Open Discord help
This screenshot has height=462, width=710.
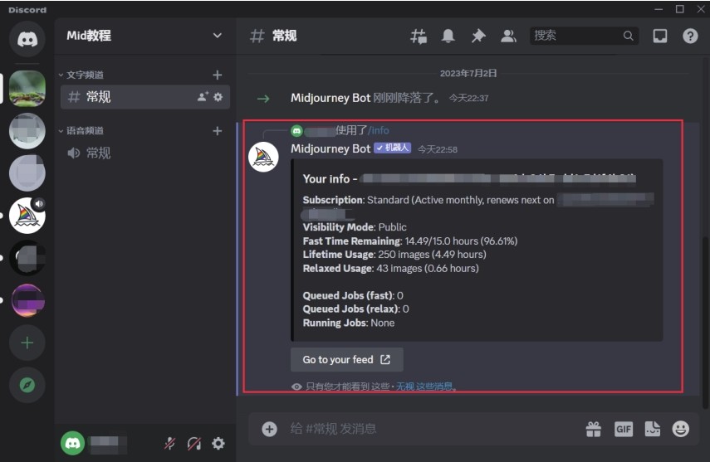coord(690,36)
